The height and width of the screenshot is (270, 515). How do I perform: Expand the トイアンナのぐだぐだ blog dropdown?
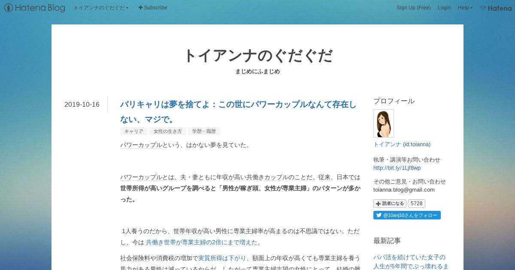101,8
